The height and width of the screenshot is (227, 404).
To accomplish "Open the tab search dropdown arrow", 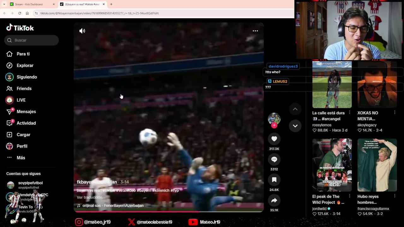I will pyautogui.click(x=4, y=4).
